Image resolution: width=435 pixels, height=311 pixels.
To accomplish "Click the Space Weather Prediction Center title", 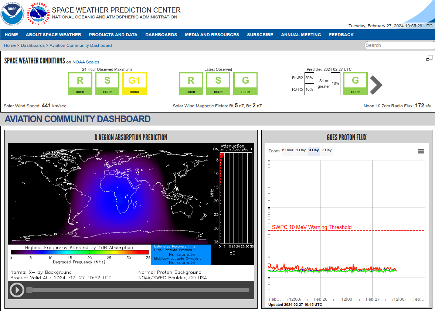I will pyautogui.click(x=116, y=10).
